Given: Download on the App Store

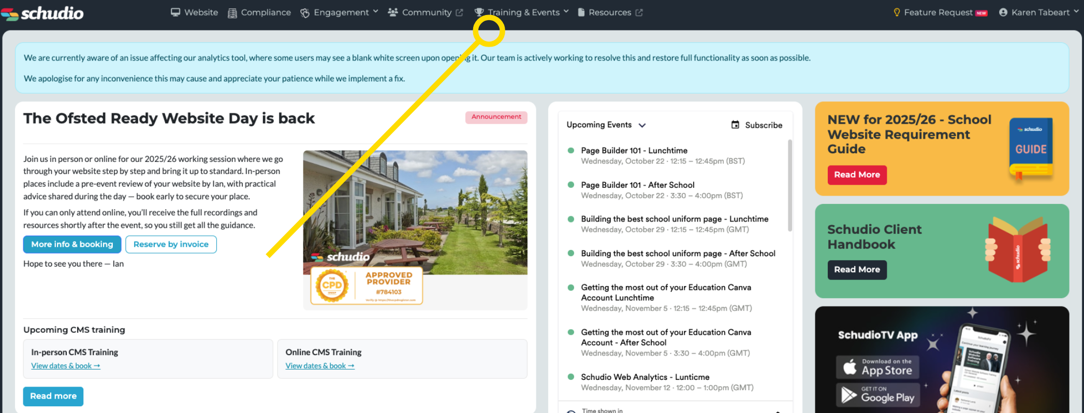Looking at the screenshot, I should 877,367.
